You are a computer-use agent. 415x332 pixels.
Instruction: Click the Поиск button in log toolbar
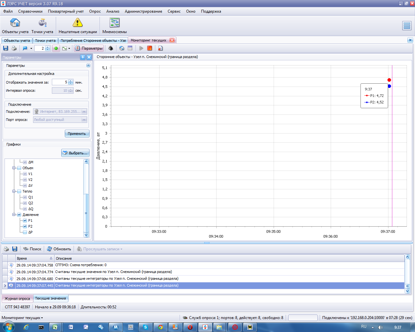(32, 249)
